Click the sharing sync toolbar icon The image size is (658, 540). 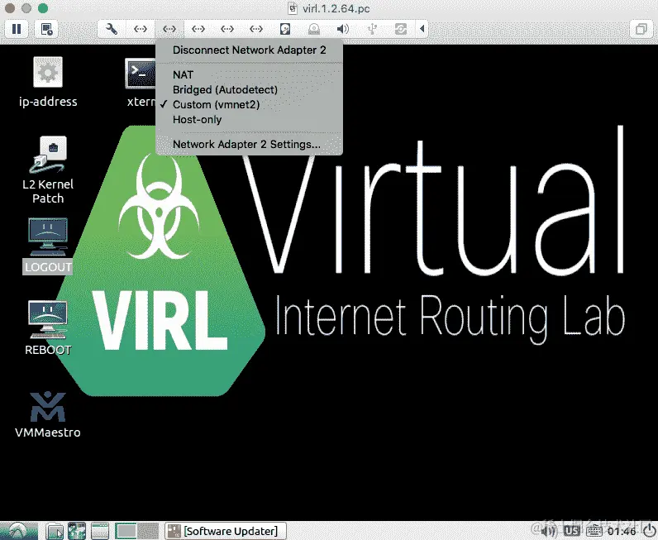coord(401,29)
